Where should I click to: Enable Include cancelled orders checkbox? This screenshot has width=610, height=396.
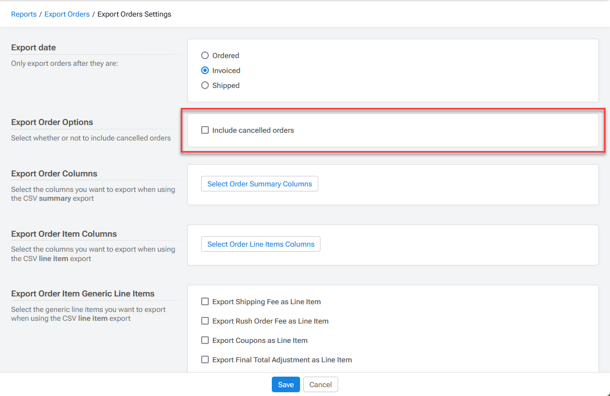point(205,130)
